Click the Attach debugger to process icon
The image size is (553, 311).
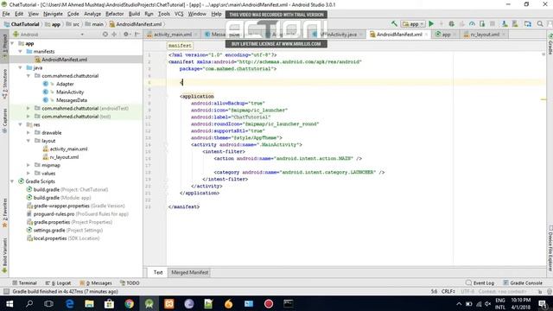(482, 24)
